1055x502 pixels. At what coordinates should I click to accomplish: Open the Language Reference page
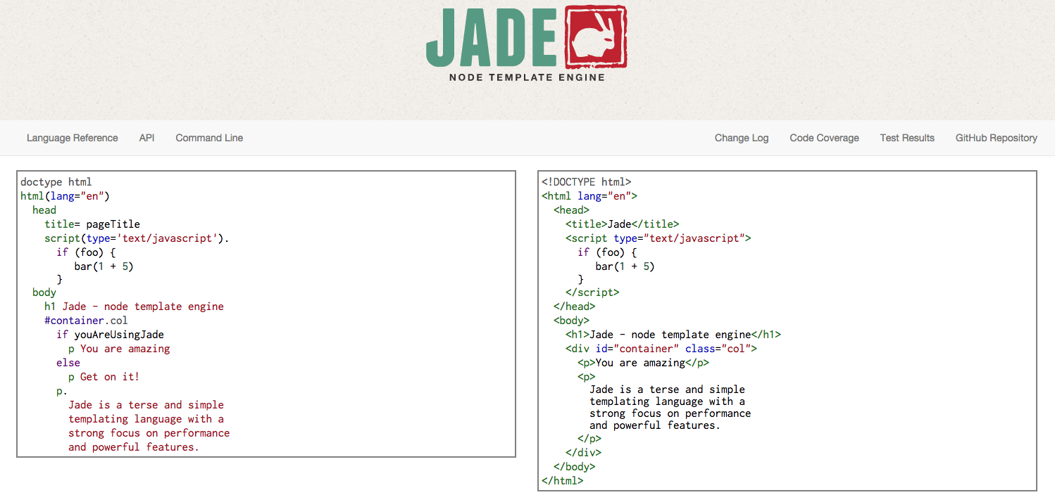(72, 138)
